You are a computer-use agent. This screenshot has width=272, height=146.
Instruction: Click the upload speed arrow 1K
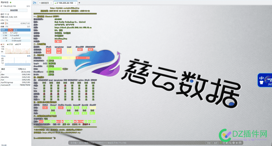coord(2,44)
